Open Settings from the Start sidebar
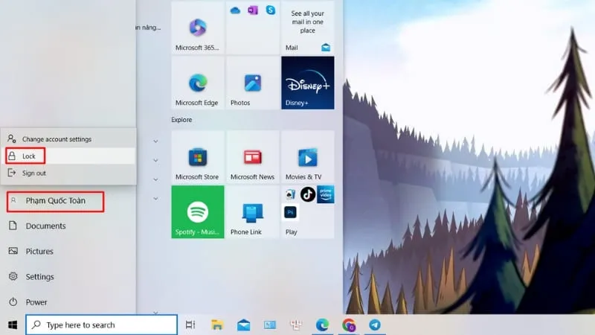 tap(39, 276)
